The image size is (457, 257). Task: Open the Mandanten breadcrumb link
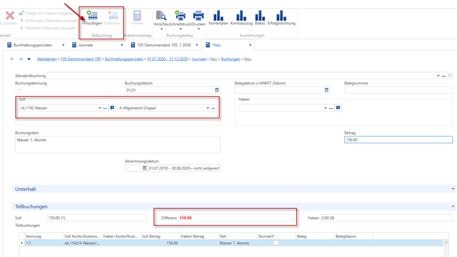click(47, 59)
